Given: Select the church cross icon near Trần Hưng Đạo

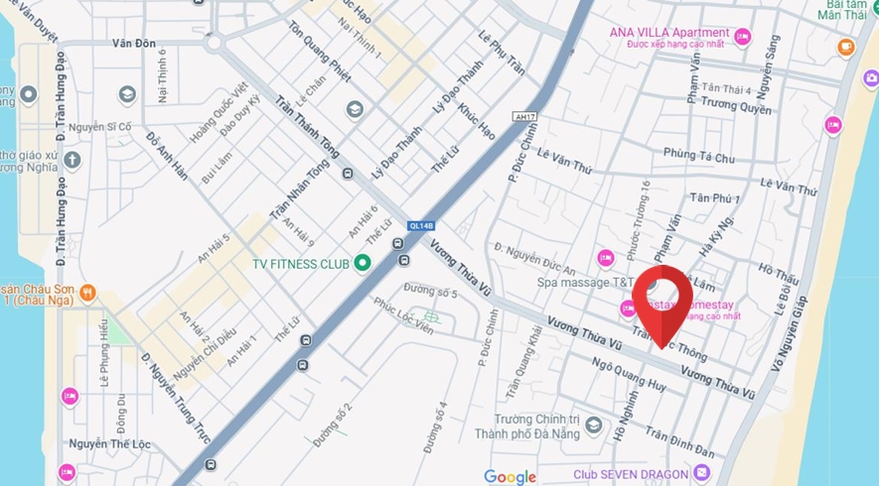Looking at the screenshot, I should pyautogui.click(x=72, y=160).
